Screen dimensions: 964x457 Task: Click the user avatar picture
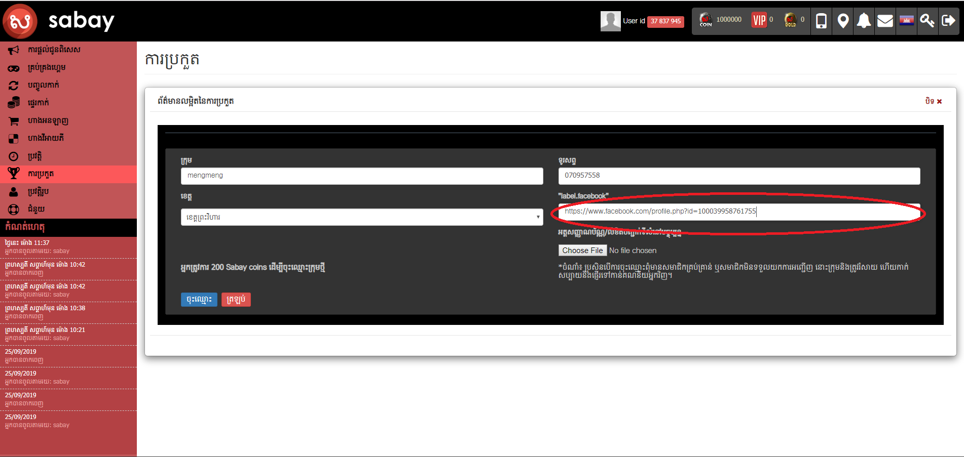(x=610, y=21)
